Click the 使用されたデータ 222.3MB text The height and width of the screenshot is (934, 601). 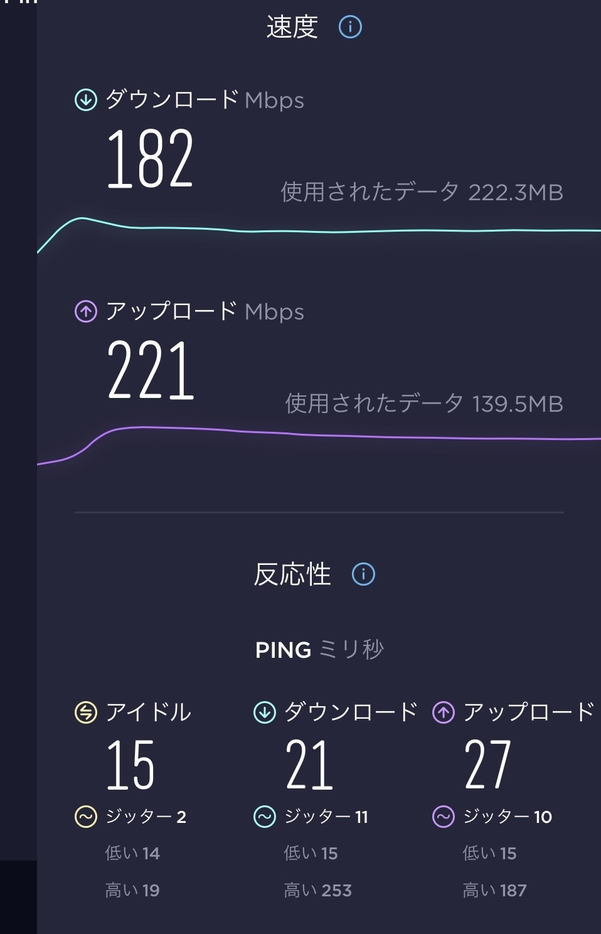tap(422, 192)
